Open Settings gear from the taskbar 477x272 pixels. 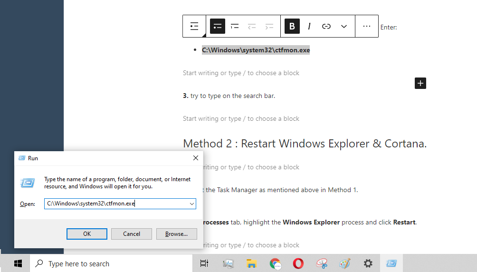[368, 263]
